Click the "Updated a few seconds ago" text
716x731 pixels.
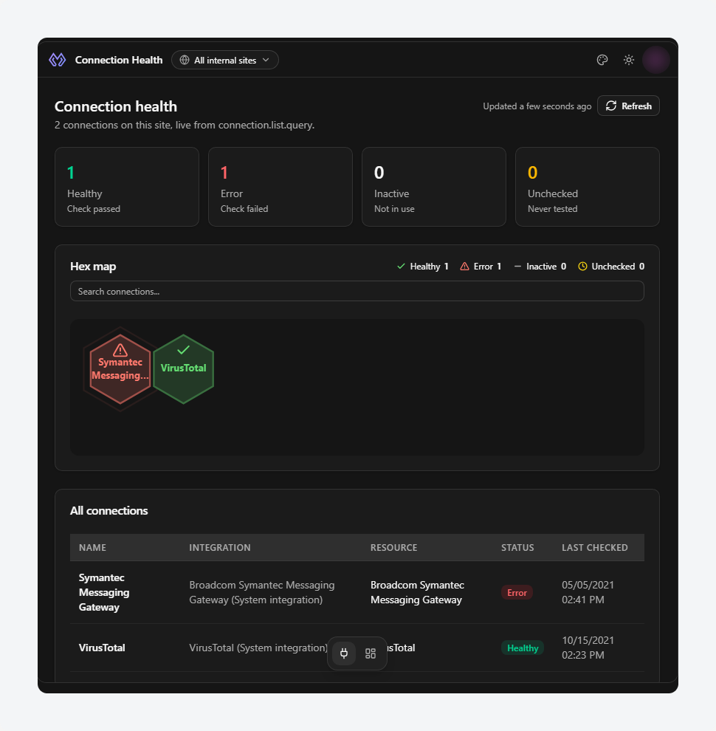click(x=537, y=106)
